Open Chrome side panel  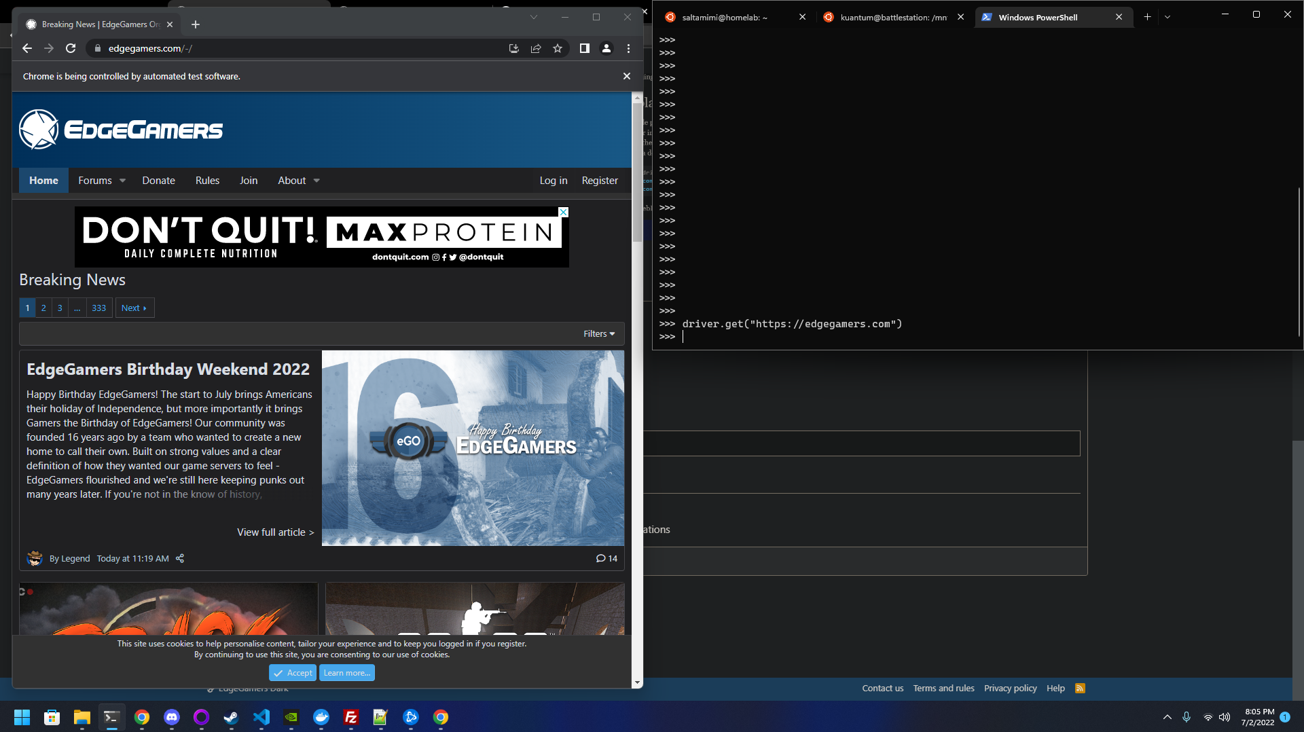[584, 48]
